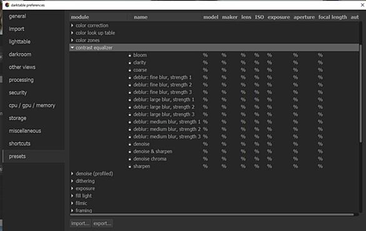Click the lens column header
This screenshot has width=366, height=231.
pos(246,17)
